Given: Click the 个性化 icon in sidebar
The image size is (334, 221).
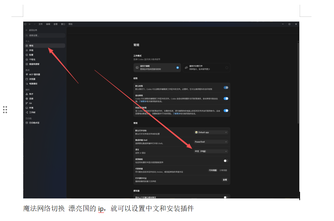Looking at the screenshot, I should tap(27, 60).
